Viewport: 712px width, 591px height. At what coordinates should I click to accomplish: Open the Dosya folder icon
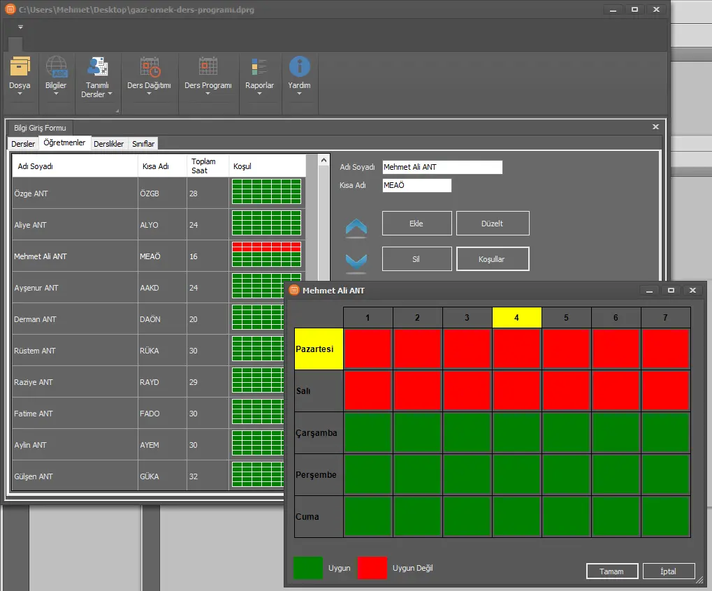point(20,67)
